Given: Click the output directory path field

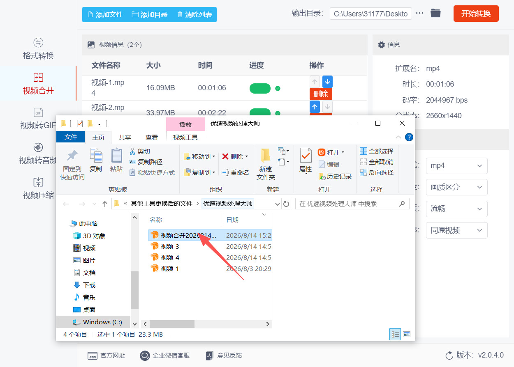Looking at the screenshot, I should click(x=371, y=14).
